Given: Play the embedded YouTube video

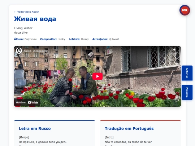Looking at the screenshot, I should (x=97, y=76).
